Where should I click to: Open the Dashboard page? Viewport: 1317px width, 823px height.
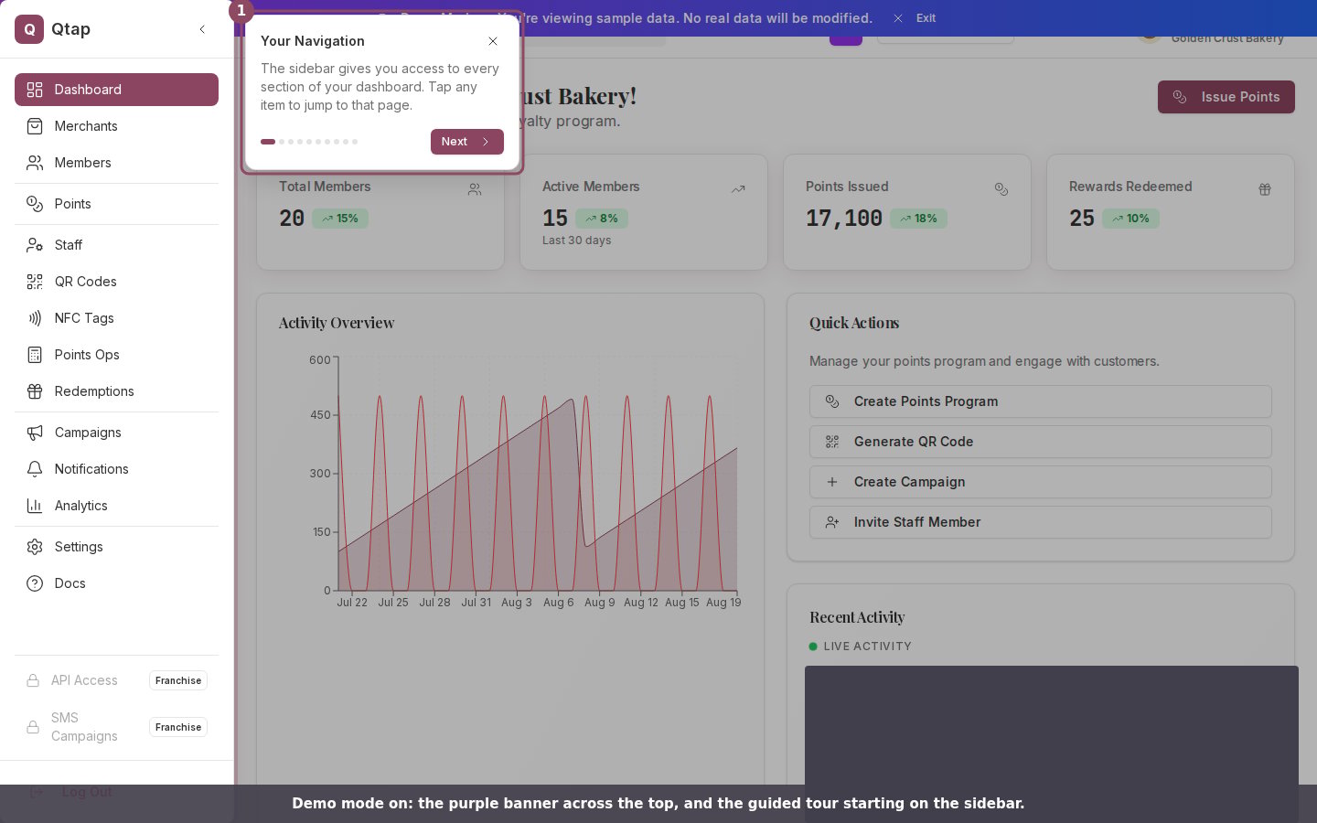pos(116,90)
